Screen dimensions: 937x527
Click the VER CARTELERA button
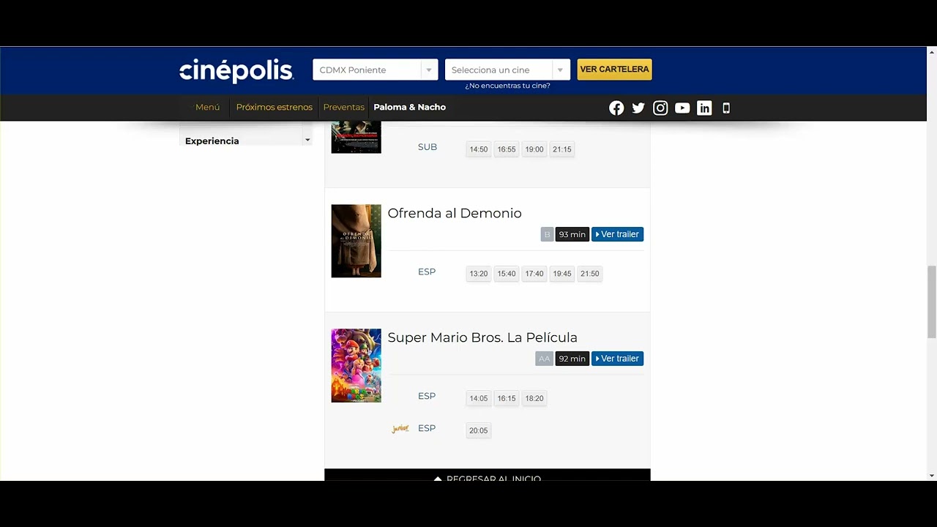click(x=614, y=70)
